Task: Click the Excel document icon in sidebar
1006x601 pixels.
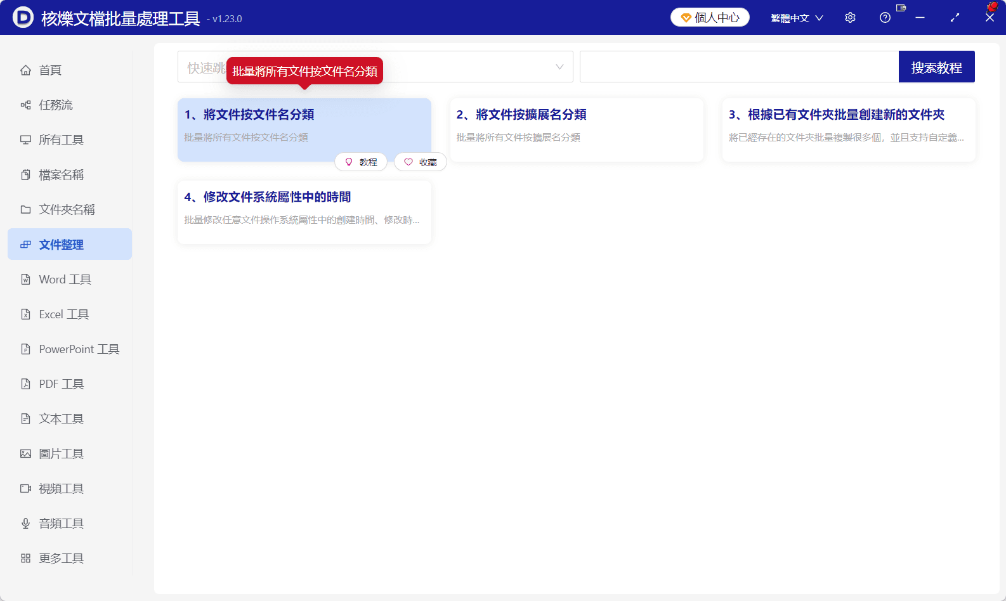Action: [x=25, y=314]
